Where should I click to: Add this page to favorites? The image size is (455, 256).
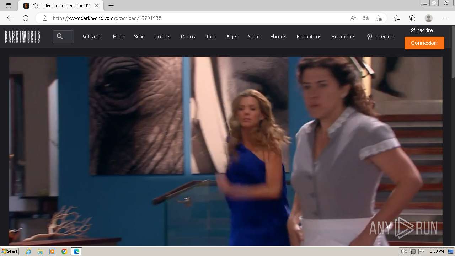[x=379, y=18]
